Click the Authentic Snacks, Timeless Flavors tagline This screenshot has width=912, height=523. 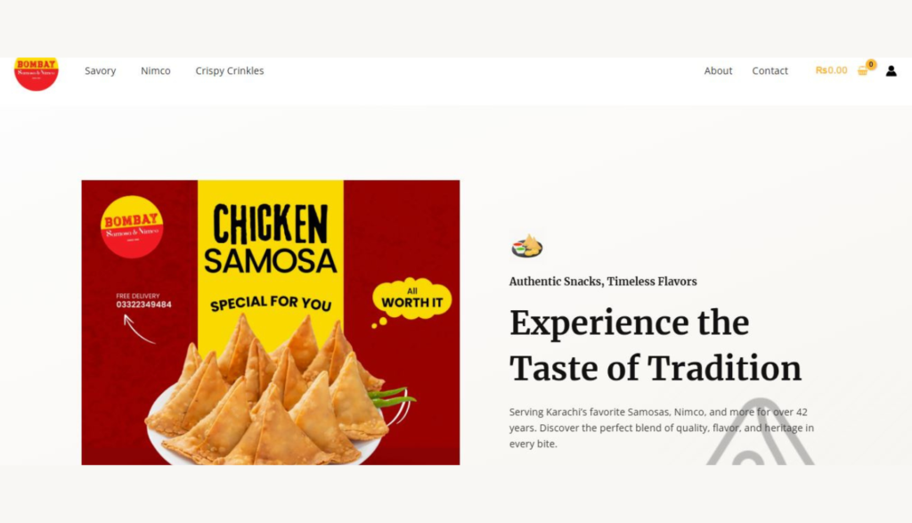click(603, 282)
